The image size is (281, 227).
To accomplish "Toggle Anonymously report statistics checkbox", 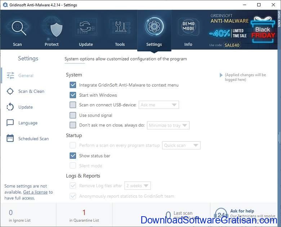I will [x=73, y=196].
